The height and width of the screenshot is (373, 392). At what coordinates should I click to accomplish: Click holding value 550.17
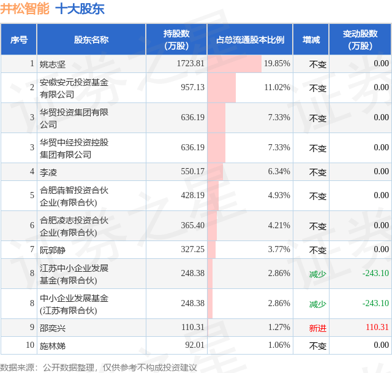point(192,172)
